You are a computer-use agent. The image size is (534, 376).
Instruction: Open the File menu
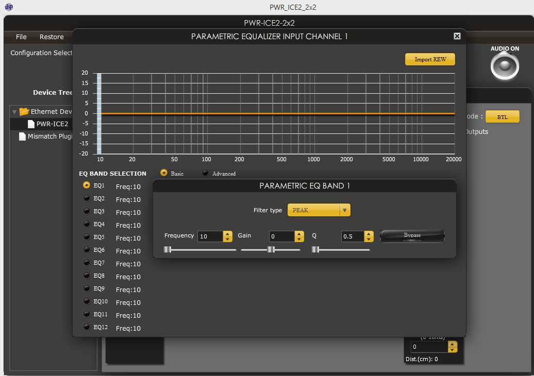coord(21,37)
